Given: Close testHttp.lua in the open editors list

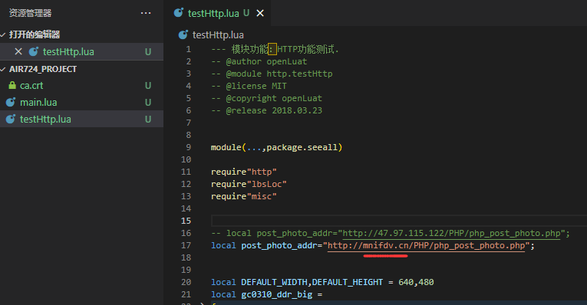Looking at the screenshot, I should click(18, 51).
